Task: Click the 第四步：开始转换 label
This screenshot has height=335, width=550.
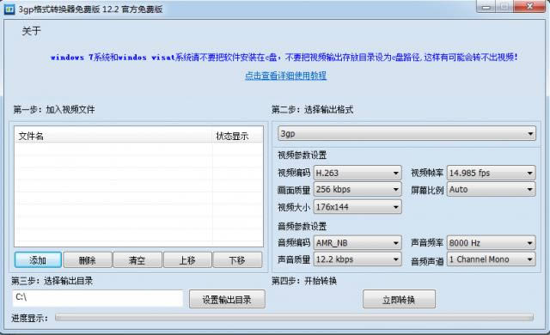Action: (x=304, y=281)
